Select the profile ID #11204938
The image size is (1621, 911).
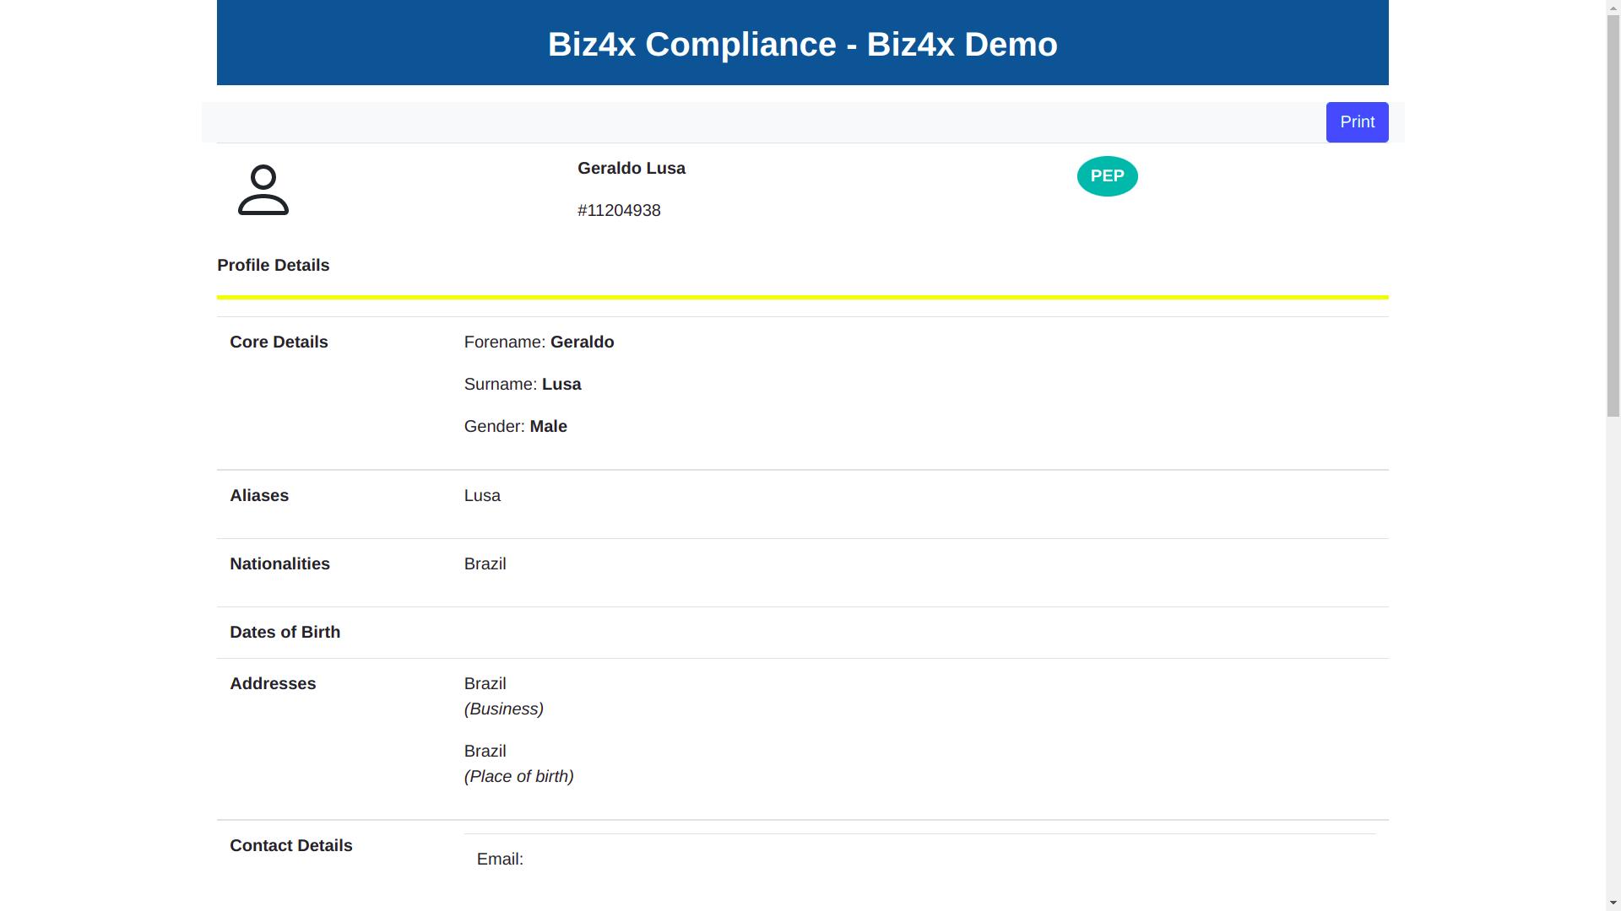tap(619, 211)
